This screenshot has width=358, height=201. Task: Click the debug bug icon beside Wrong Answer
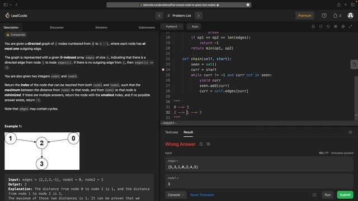(209, 144)
